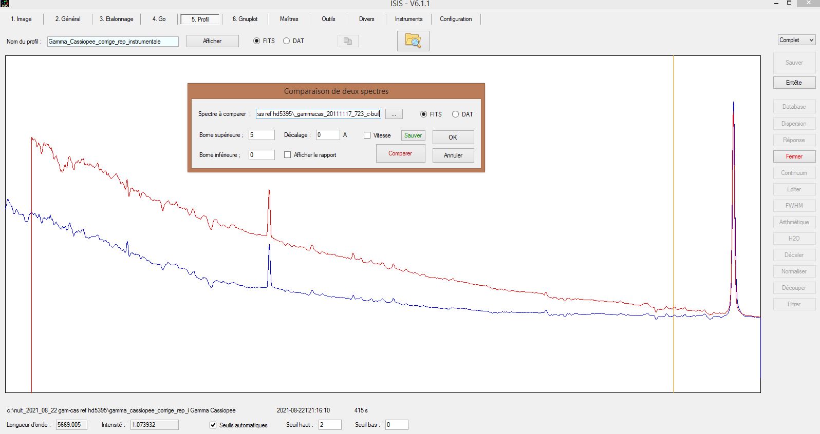Enable the Vitesse checkbox

point(367,135)
